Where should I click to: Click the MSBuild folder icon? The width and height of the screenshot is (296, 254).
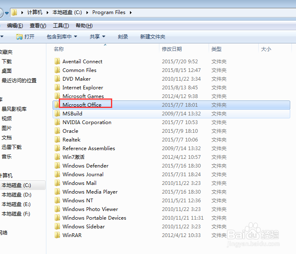[x=57, y=113]
